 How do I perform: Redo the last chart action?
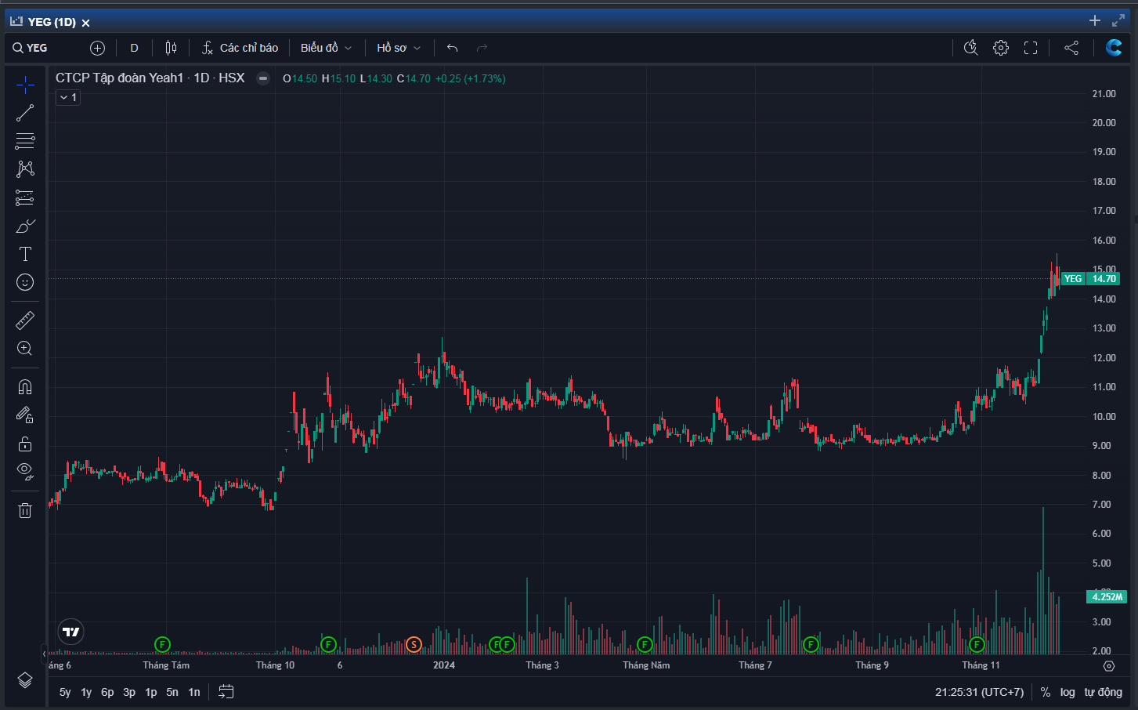point(482,48)
